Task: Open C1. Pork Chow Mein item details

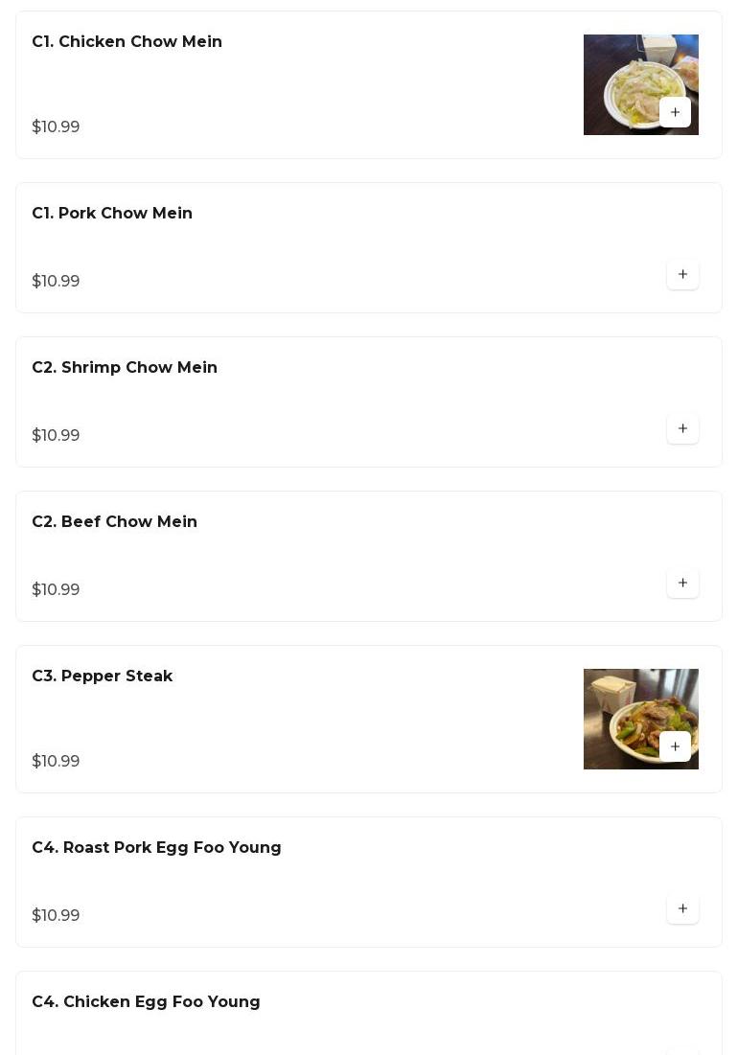Action: point(112,214)
